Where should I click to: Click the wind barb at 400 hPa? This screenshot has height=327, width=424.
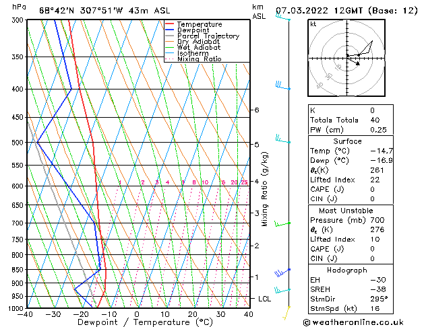point(283,85)
